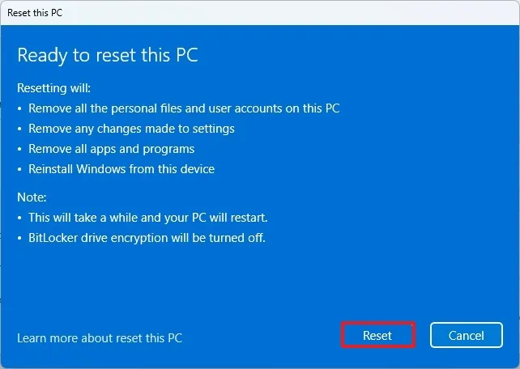Open the 'Learn more about reset this PC' link
The width and height of the screenshot is (520, 369).
(100, 337)
